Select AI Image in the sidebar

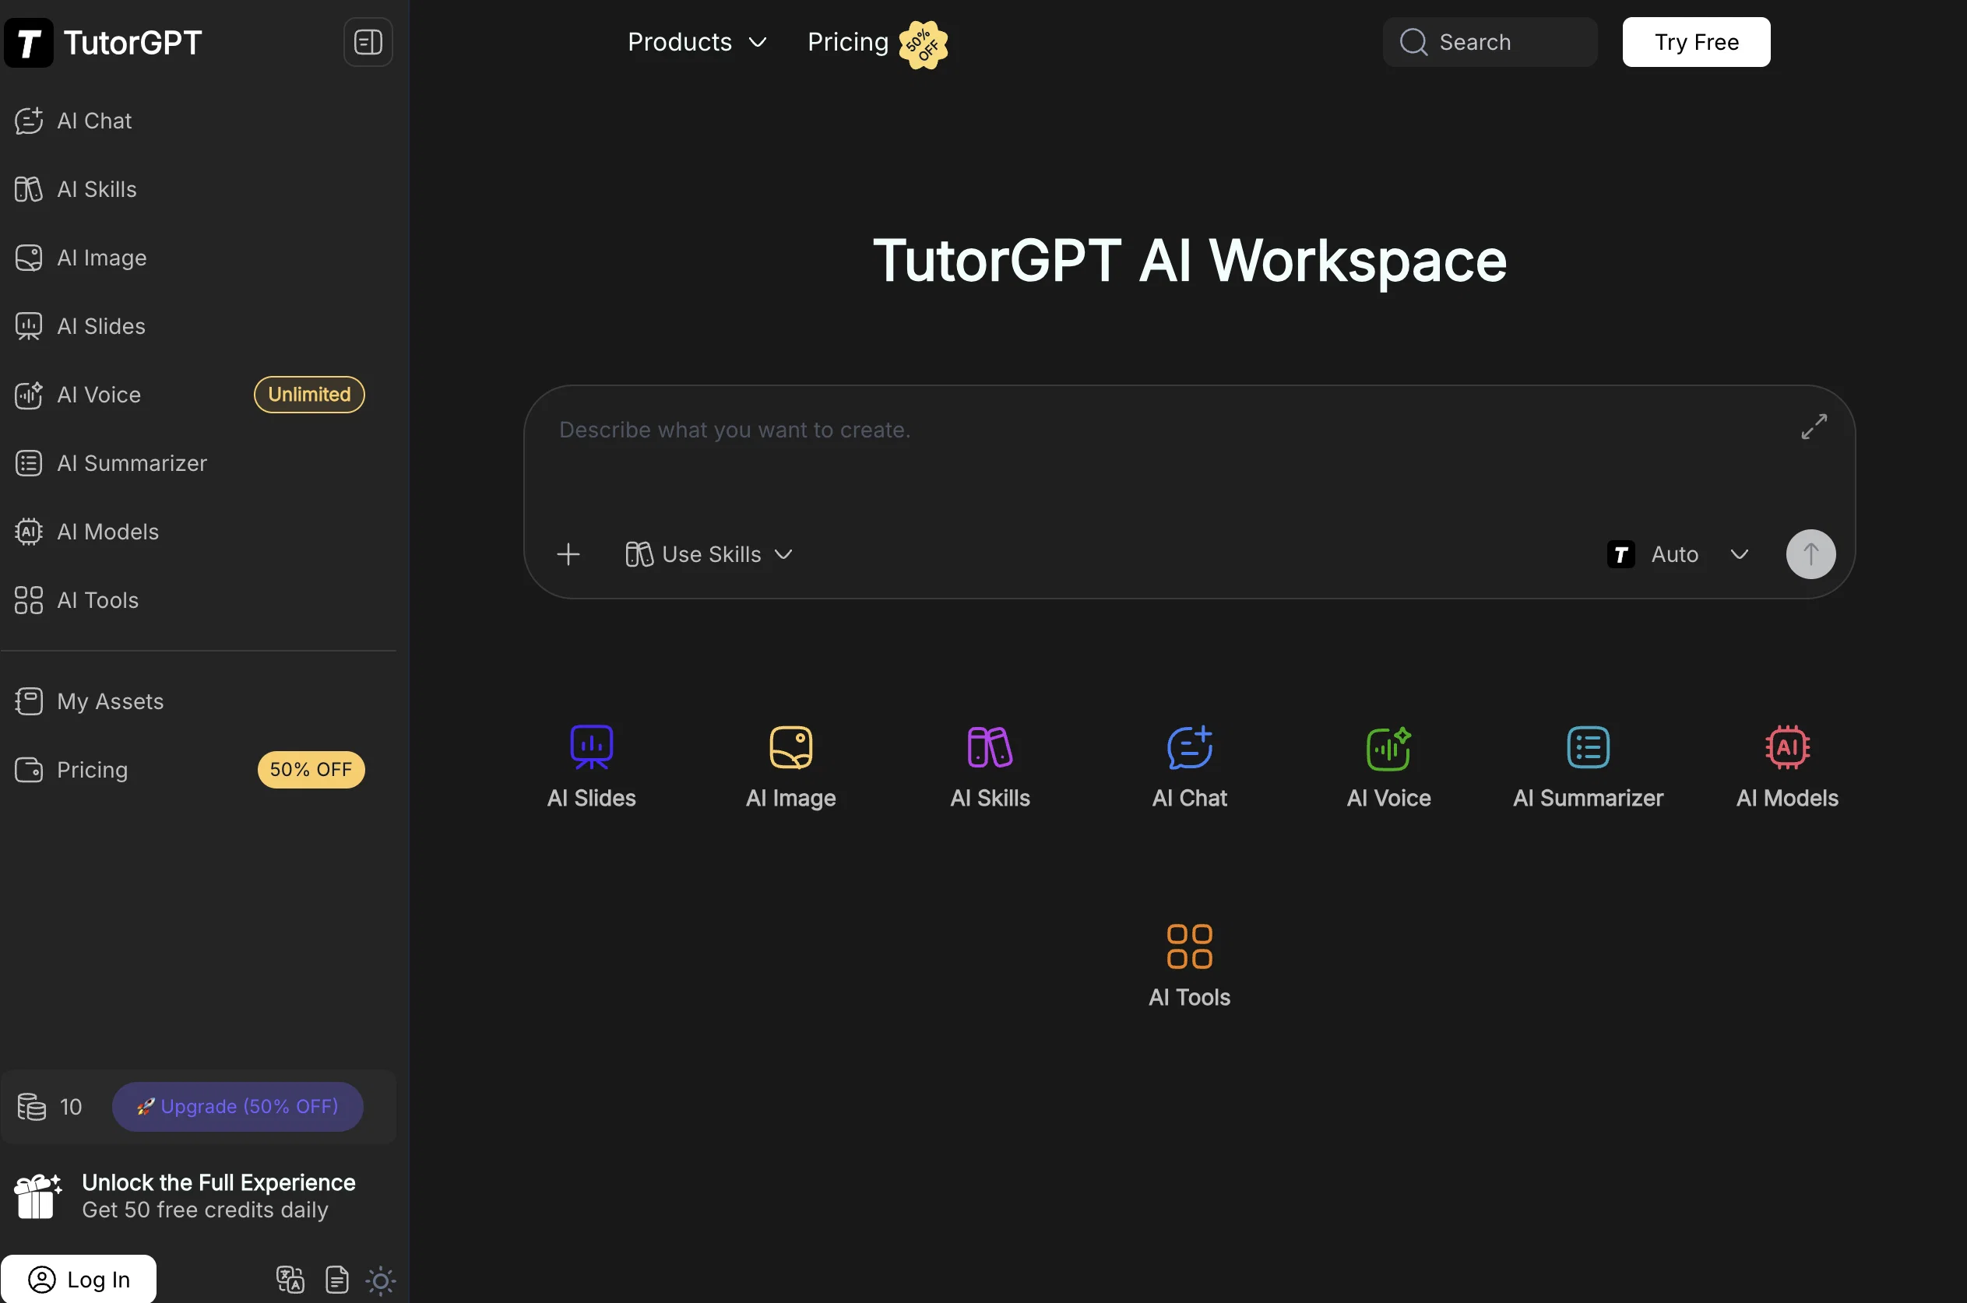(198, 258)
